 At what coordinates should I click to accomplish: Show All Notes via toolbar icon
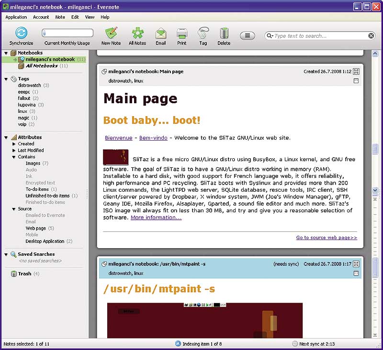[x=137, y=33]
